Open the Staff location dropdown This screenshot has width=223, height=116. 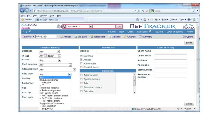pos(70,65)
